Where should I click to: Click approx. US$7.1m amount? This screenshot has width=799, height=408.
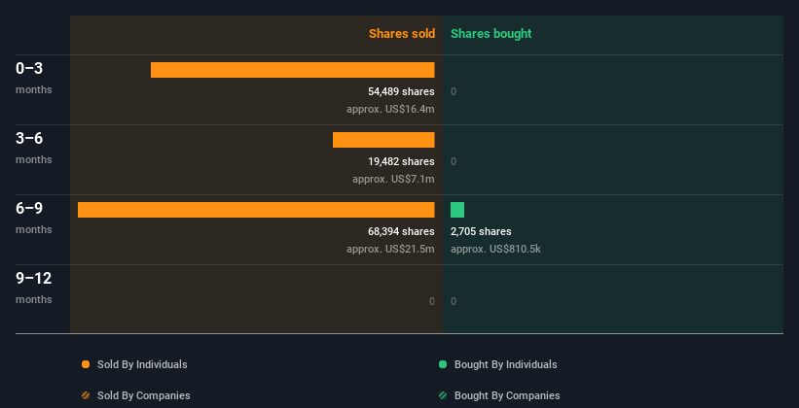pos(393,179)
